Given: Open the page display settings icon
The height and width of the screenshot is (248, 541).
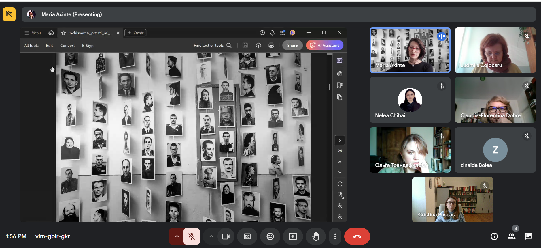Looking at the screenshot, I should tap(340, 195).
